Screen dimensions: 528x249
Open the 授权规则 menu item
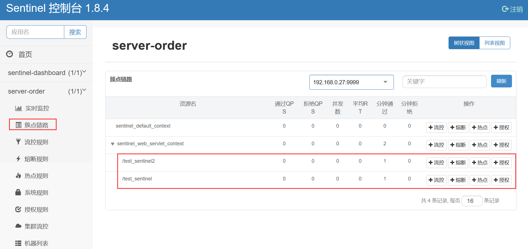click(x=36, y=209)
